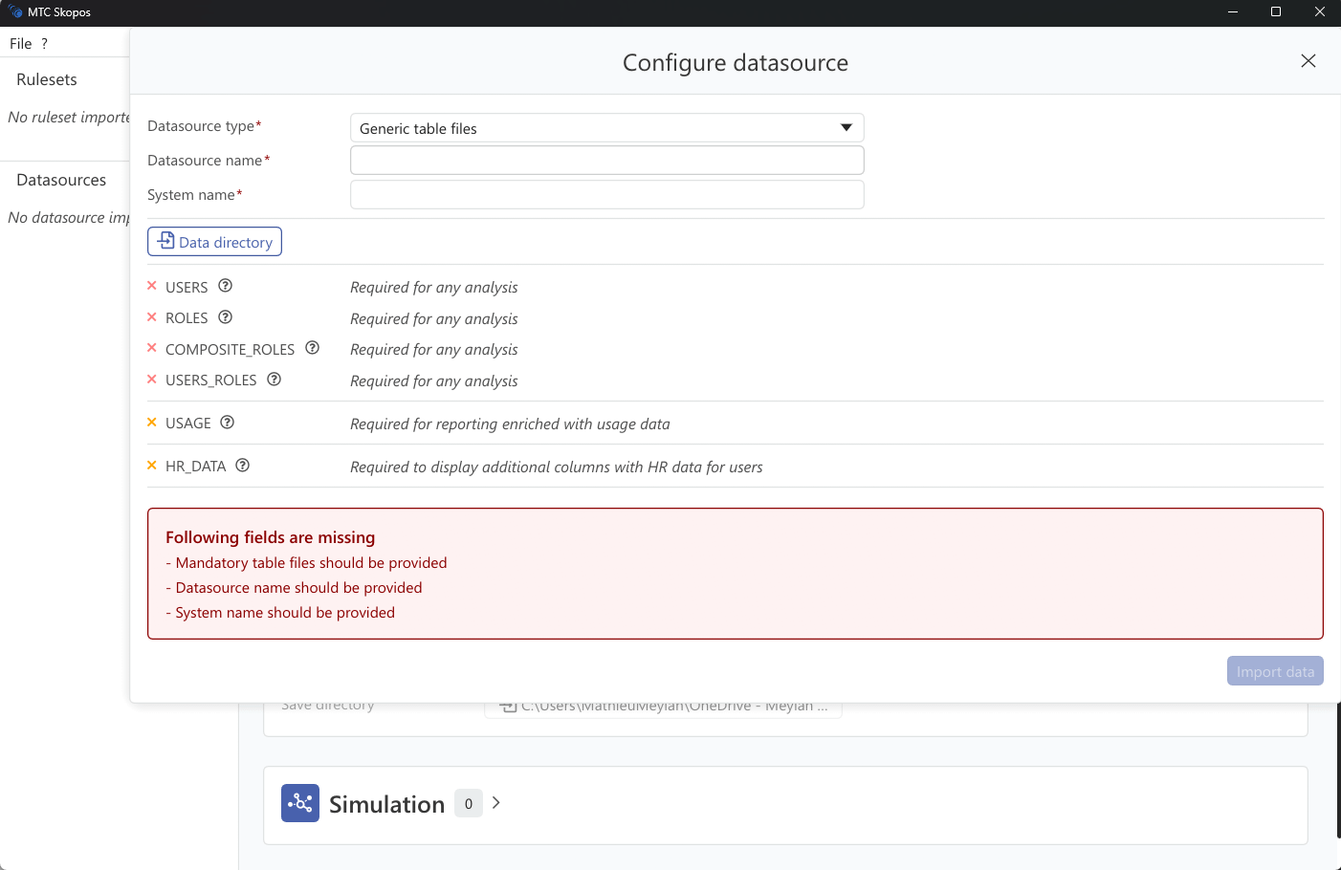View the USAGE help icon
Image resolution: width=1341 pixels, height=870 pixels.
tap(227, 421)
